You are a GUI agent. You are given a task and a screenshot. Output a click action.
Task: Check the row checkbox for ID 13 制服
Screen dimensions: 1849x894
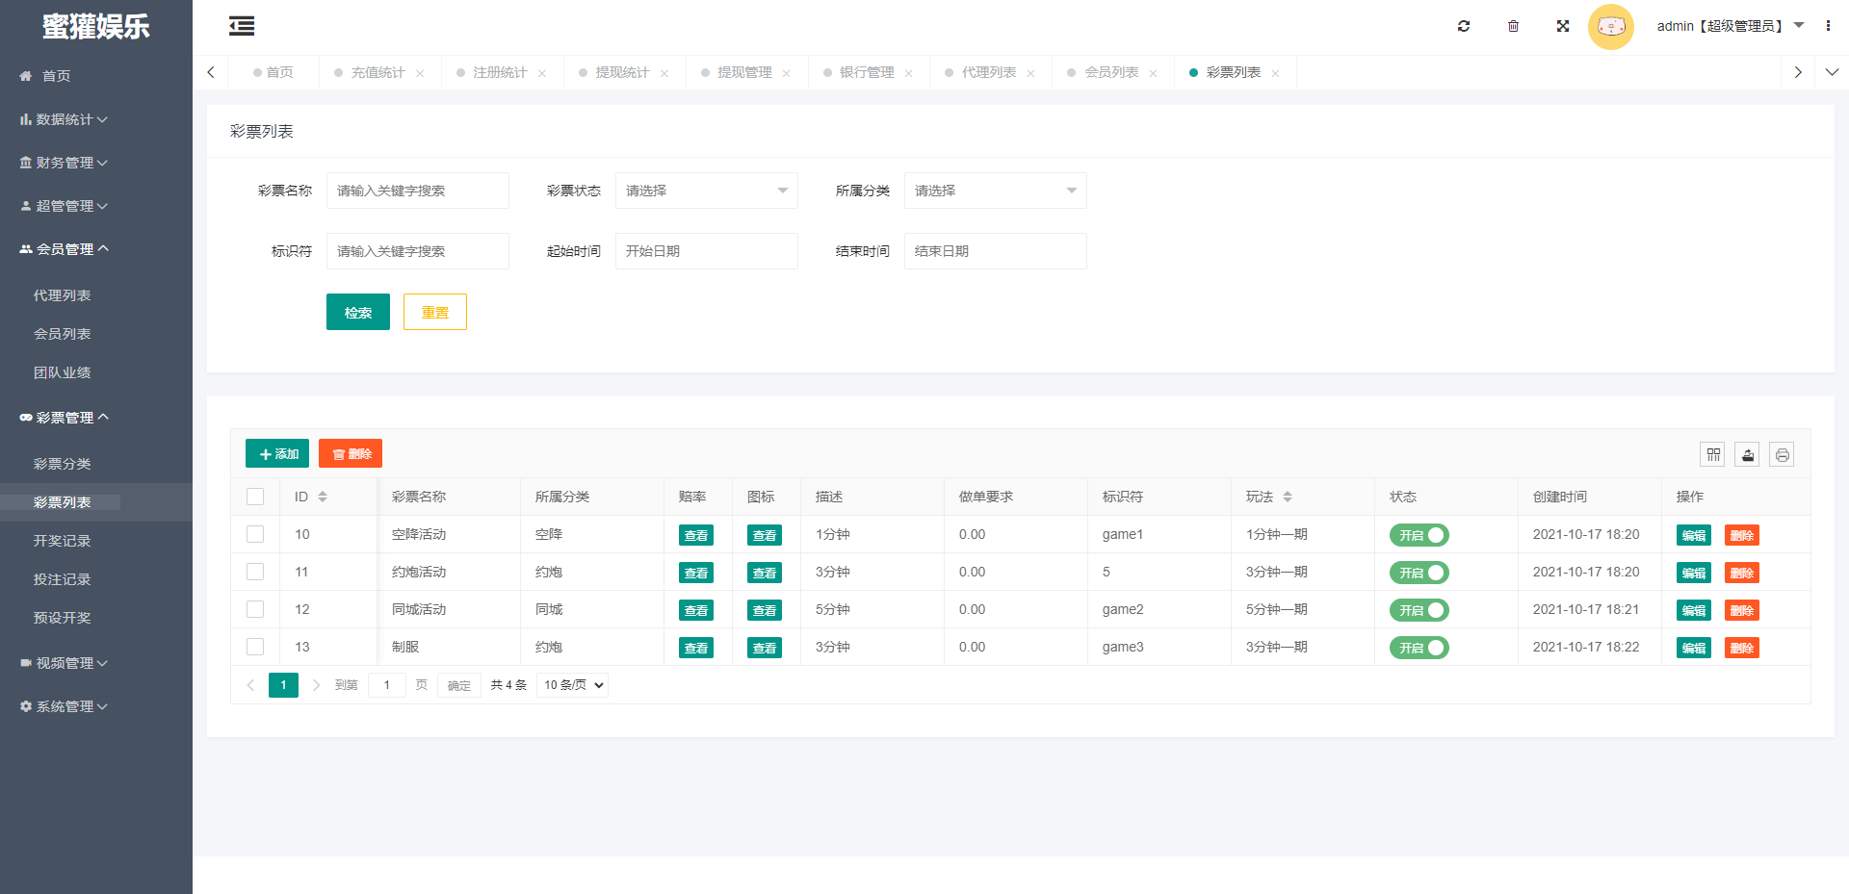click(x=255, y=647)
